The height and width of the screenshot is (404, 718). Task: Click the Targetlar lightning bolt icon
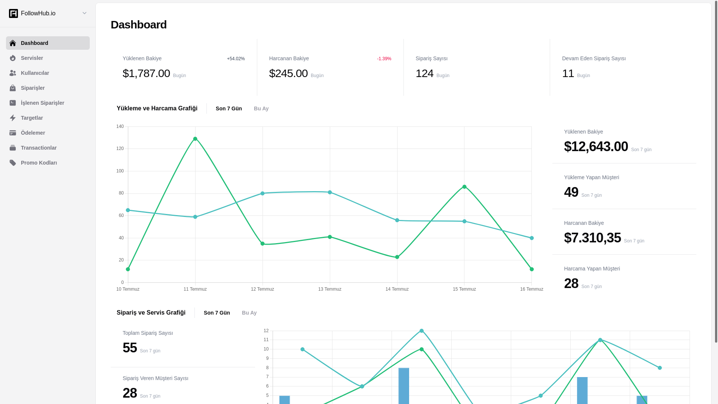coord(13,118)
